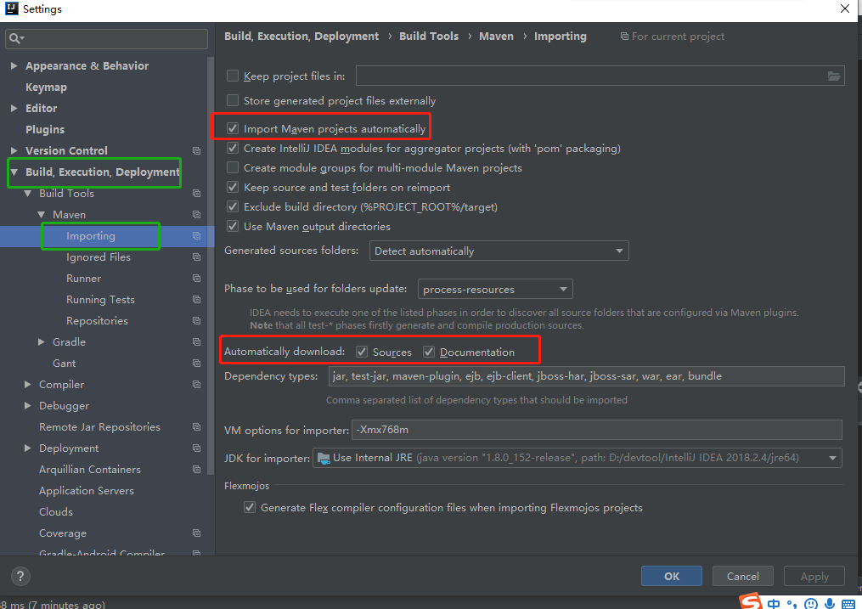Screen dimensions: 862x609
Task: Click VM options for importer field
Action: 597,430
